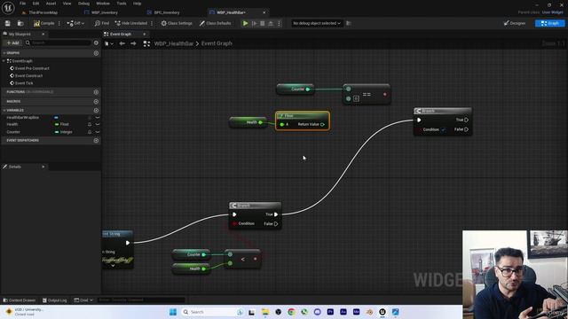Screen dimensions: 568x319
Task: Toggle Hide Unrelated nodes
Action: click(130, 23)
